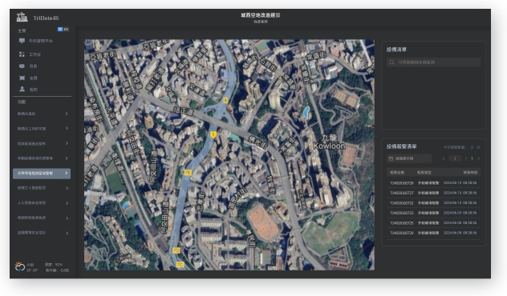The width and height of the screenshot is (507, 296).
Task: Open the 中央管控平台 monitor icon
Action: 22,41
